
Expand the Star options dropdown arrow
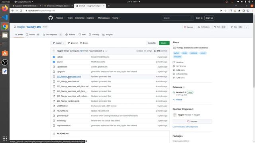tap(247, 27)
